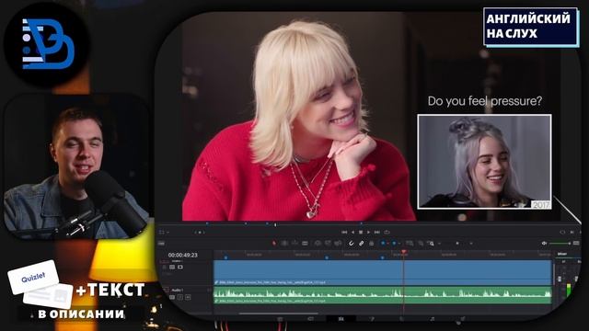Screen dimensions: 589x331
Task: Open the flag color dropdown arrow
Action: click(x=387, y=243)
